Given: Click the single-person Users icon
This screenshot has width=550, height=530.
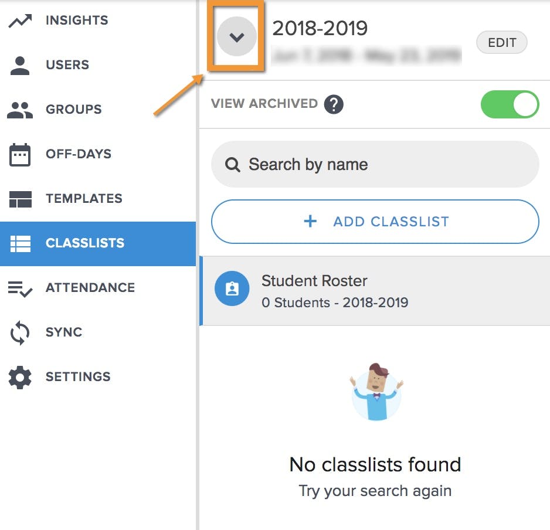Looking at the screenshot, I should click(x=20, y=66).
